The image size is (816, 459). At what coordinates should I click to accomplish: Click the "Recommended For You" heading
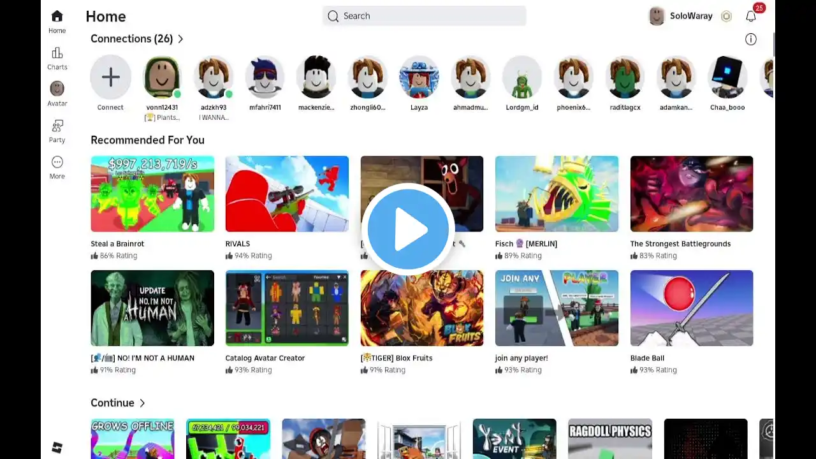[x=147, y=140]
